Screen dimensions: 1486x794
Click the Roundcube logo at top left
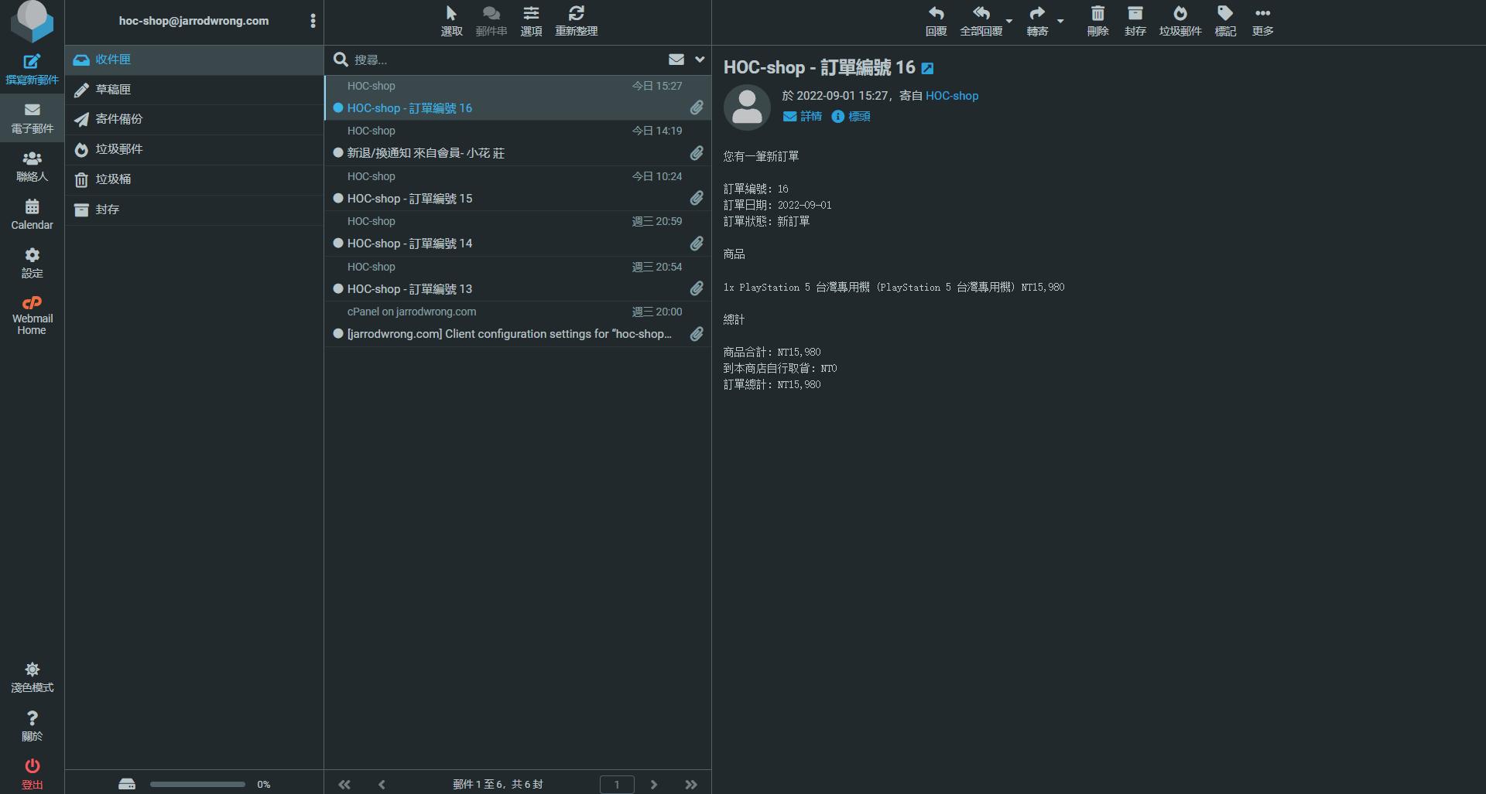tap(32, 21)
